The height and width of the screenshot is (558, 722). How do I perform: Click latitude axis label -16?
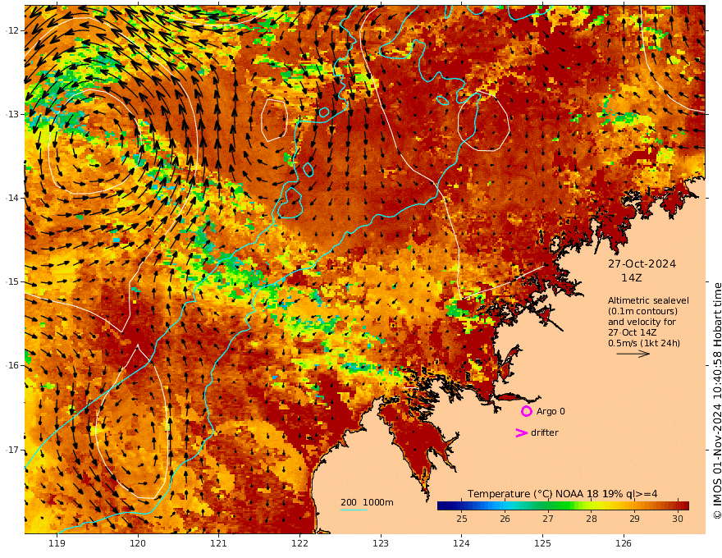pos(13,365)
